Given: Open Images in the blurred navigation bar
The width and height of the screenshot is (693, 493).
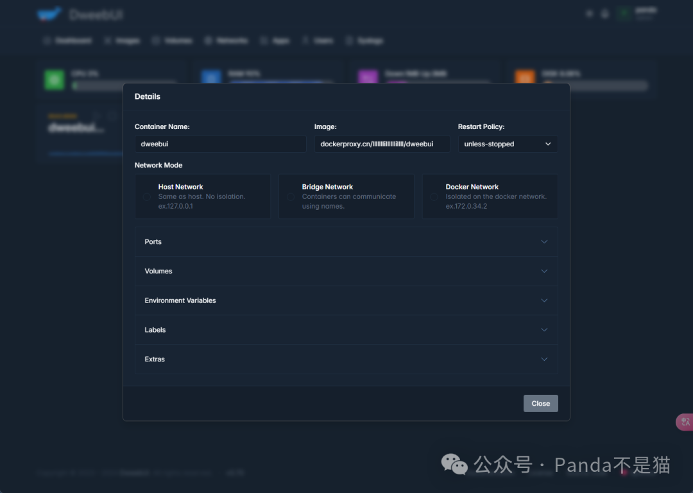Looking at the screenshot, I should (x=123, y=40).
